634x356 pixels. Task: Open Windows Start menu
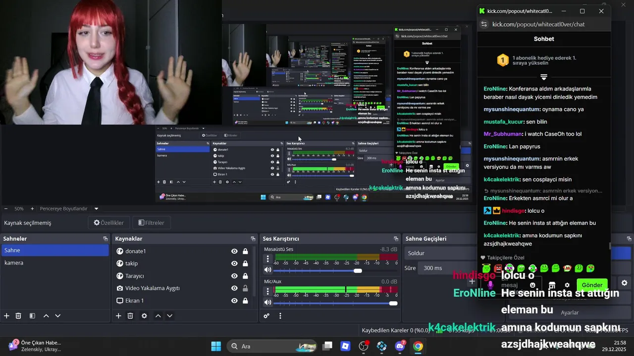click(216, 346)
